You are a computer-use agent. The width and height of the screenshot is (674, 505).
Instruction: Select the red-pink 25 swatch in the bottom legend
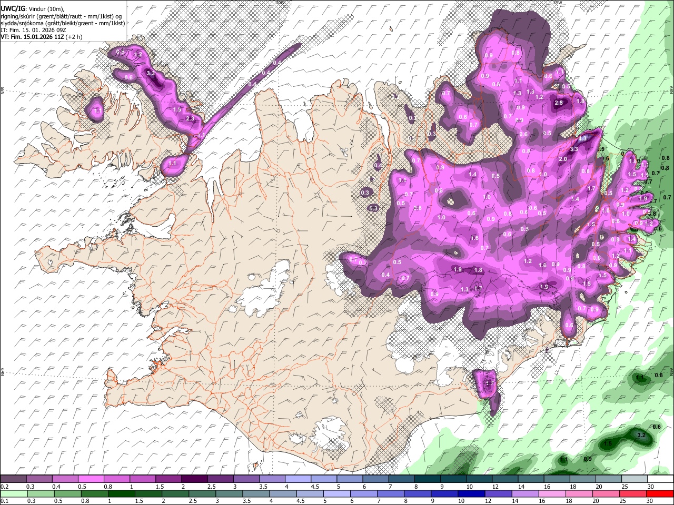(634, 494)
